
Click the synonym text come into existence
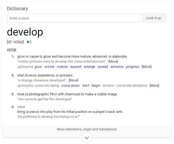pos(132,85)
